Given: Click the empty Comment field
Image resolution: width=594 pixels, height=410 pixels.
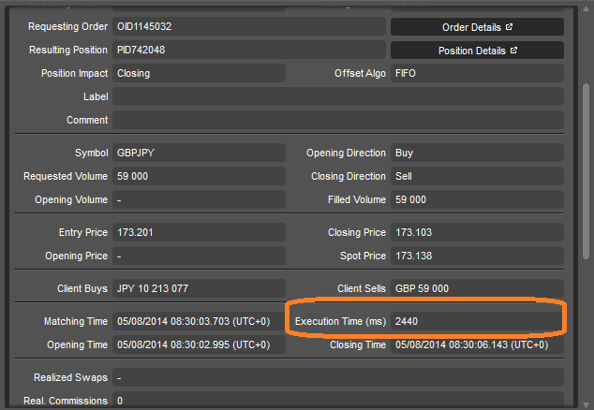Looking at the screenshot, I should point(338,121).
